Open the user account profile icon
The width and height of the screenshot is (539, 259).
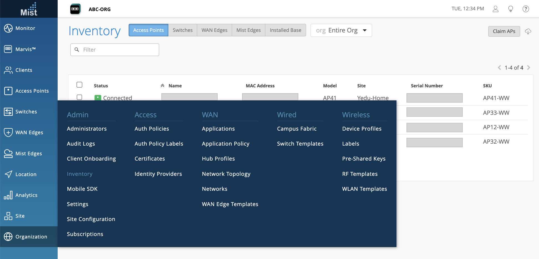495,9
